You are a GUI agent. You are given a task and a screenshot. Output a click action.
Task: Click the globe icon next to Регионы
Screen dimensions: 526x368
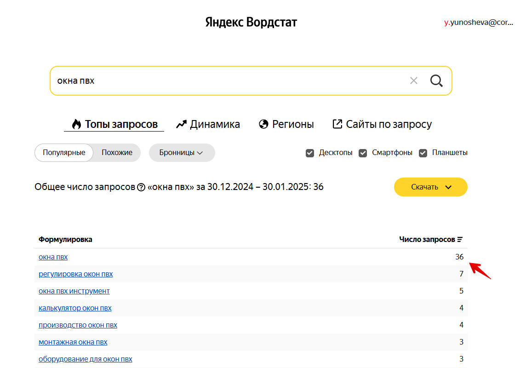click(x=263, y=124)
